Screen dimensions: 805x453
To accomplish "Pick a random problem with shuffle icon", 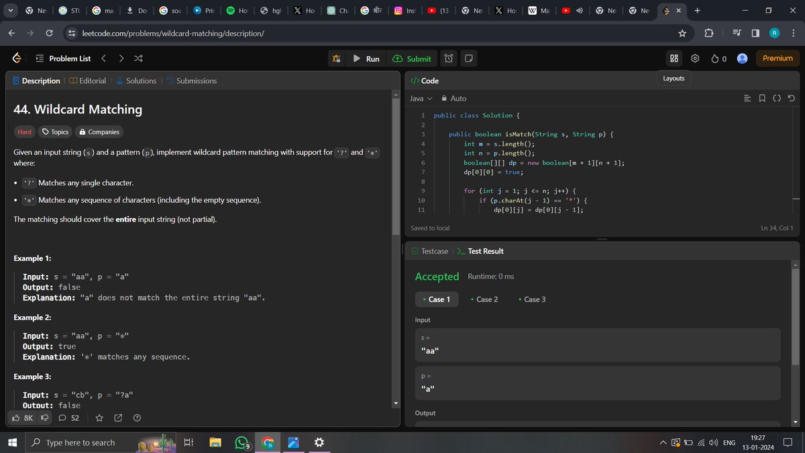I will 138,58.
